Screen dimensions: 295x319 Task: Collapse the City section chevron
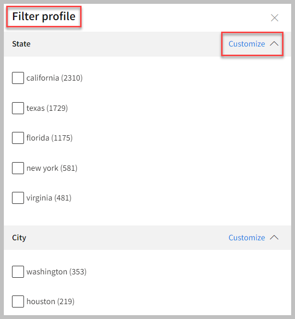click(x=274, y=237)
